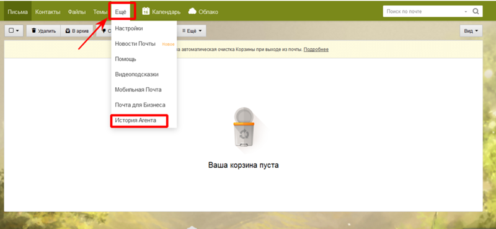This screenshot has height=229, width=496.
Task: Open the Календарь text link
Action: [x=166, y=12]
